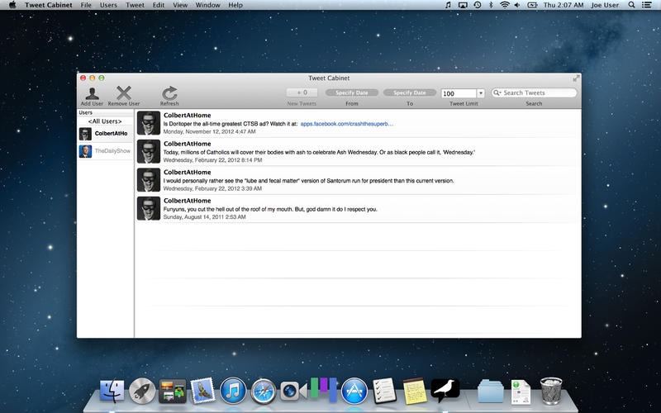
Task: Click the Search Tweets field
Action: [x=534, y=93]
